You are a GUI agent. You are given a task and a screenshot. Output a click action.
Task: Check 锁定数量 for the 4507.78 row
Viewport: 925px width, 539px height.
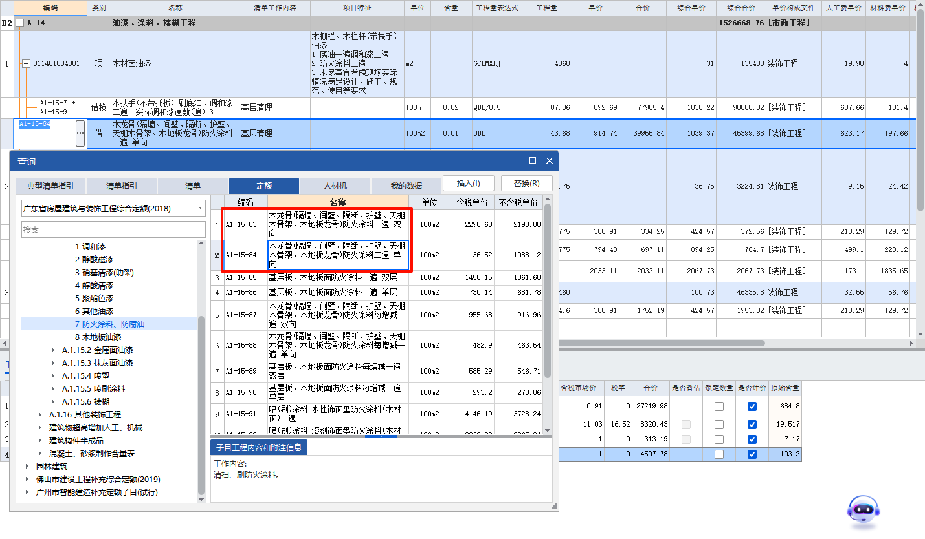[x=719, y=454]
